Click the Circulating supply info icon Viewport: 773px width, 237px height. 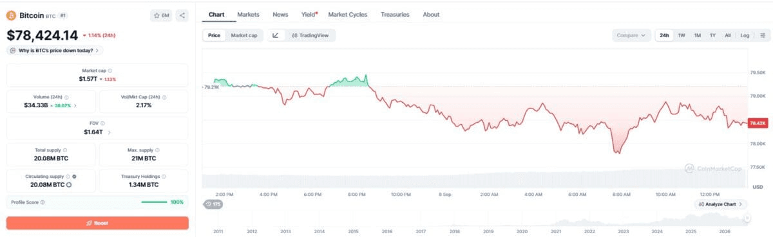pos(68,177)
